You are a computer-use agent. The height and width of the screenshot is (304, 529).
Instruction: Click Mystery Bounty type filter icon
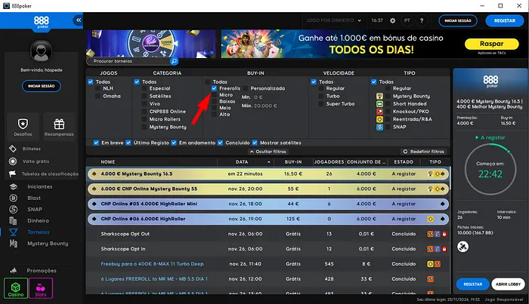379,96
